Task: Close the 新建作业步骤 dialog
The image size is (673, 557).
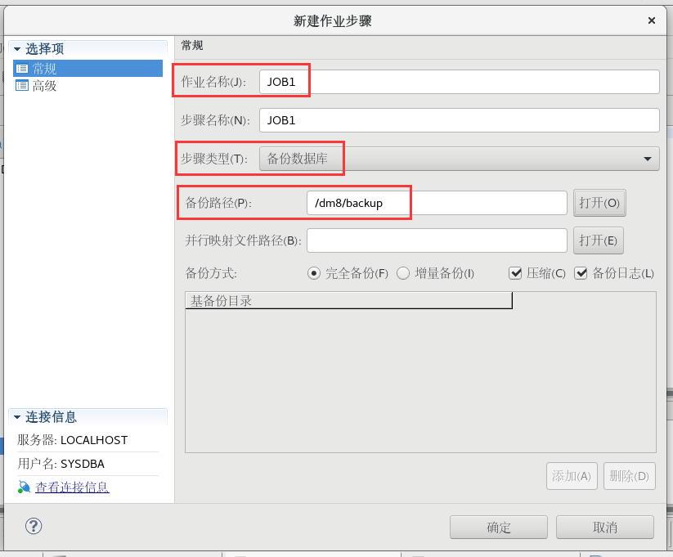Action: 652,20
